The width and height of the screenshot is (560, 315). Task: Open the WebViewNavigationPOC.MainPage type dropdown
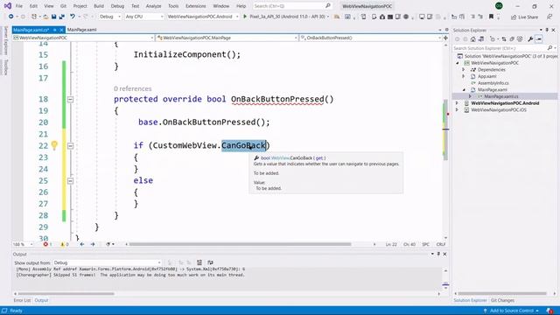(x=227, y=38)
